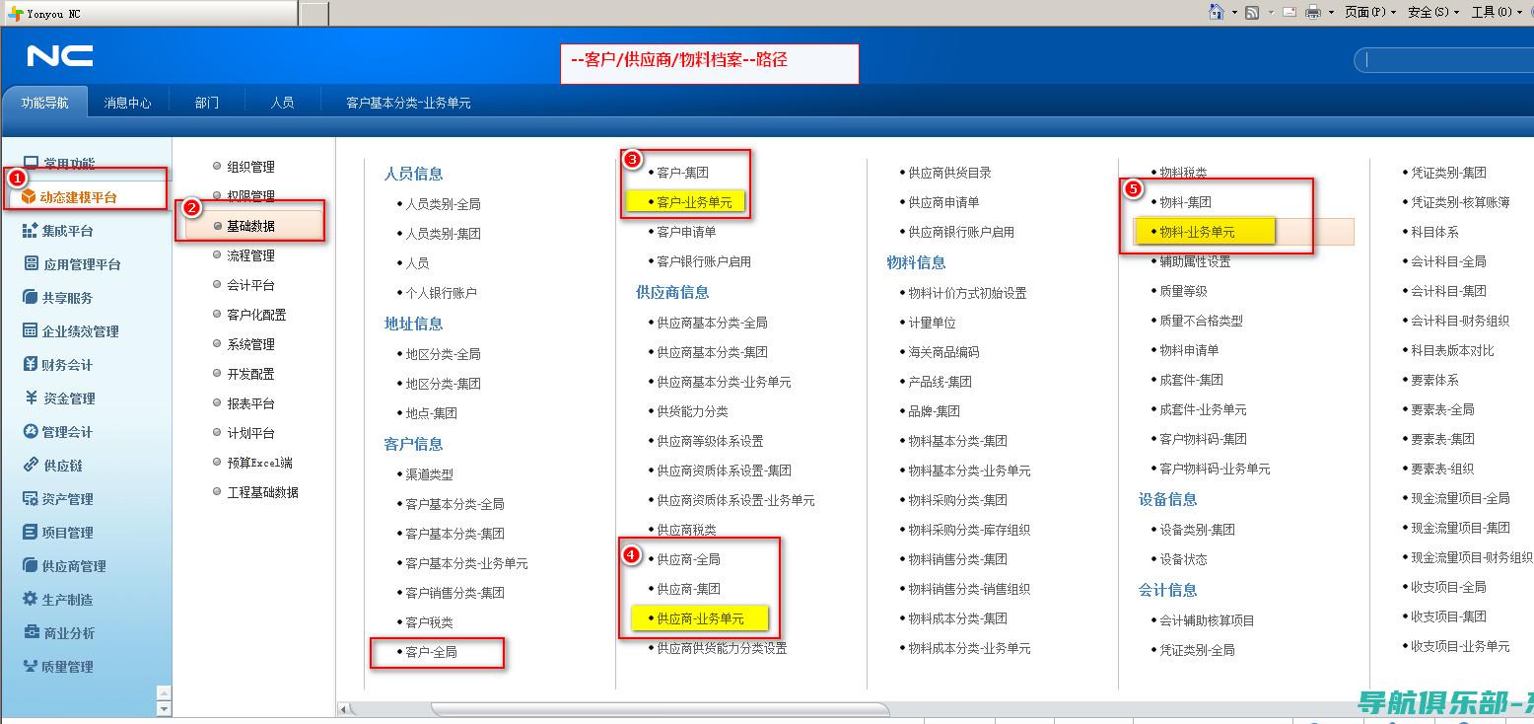Open the 供应商-业务单元 link

pyautogui.click(x=700, y=618)
